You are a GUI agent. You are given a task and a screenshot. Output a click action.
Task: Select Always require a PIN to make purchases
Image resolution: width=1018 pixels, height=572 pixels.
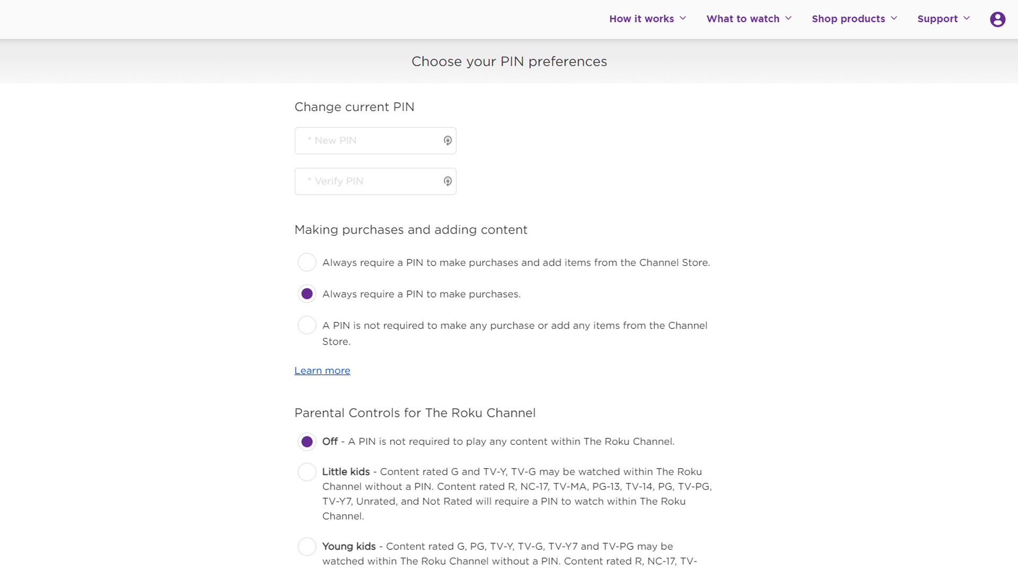point(307,294)
